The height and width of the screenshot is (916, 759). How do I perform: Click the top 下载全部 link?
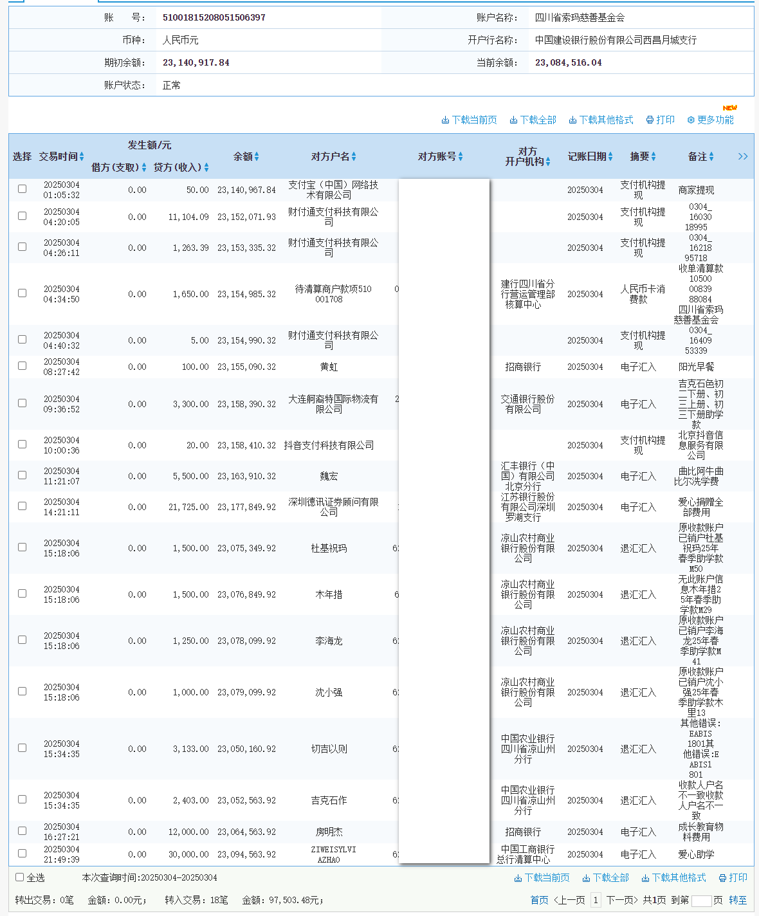533,120
